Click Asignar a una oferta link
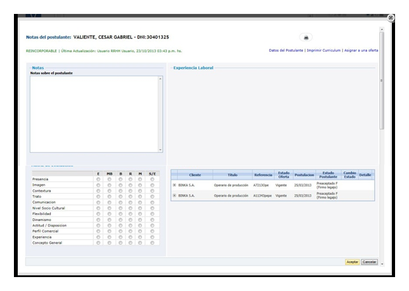409x291 pixels. (x=361, y=50)
